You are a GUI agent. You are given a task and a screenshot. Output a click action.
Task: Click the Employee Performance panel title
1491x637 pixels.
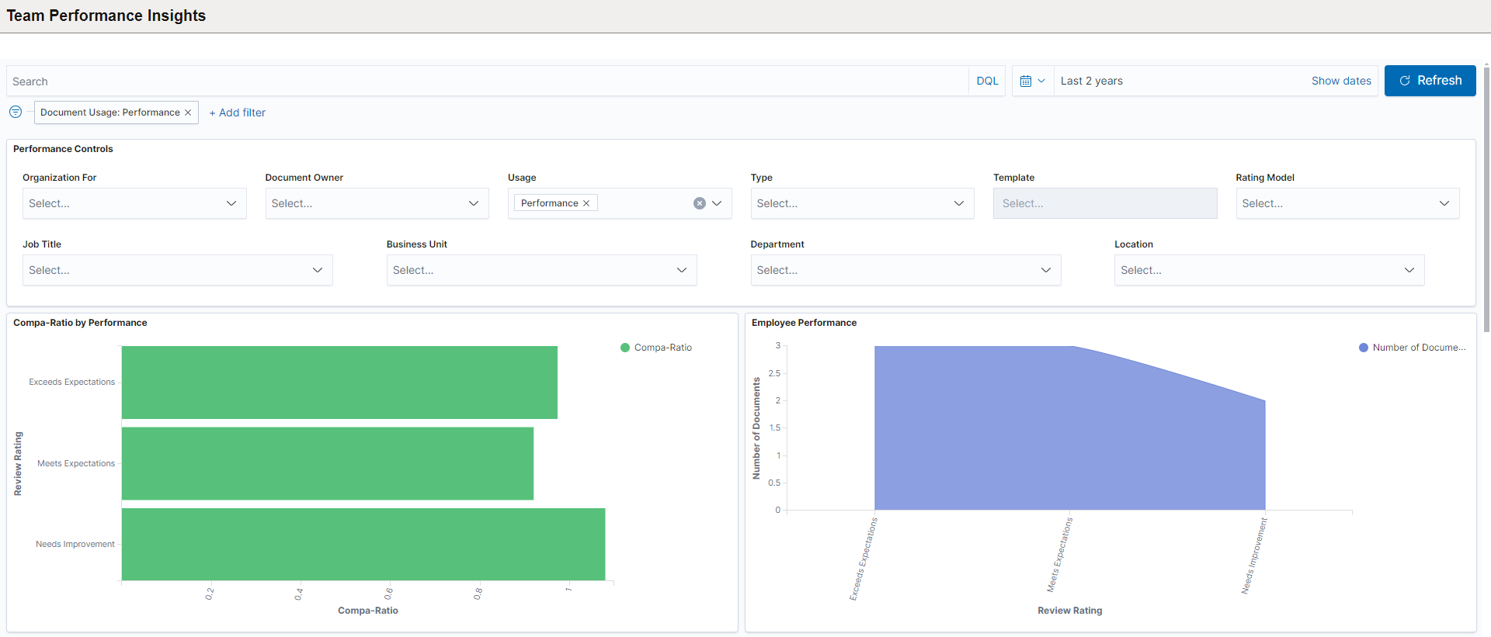point(804,323)
